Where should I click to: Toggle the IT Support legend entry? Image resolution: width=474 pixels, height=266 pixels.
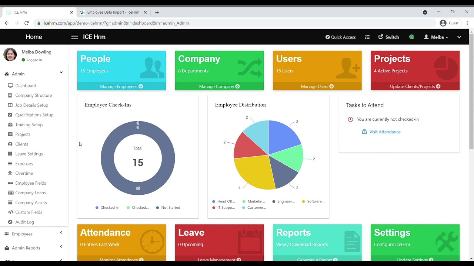[224, 208]
